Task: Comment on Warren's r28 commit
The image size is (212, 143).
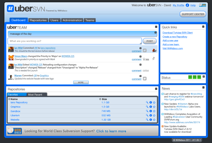Action: click(136, 79)
